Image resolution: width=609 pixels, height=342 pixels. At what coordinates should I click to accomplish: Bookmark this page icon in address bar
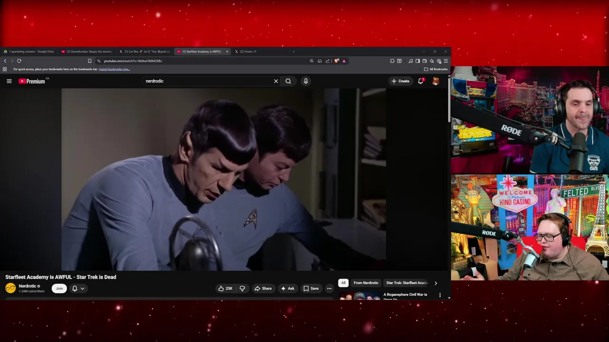(x=89, y=61)
